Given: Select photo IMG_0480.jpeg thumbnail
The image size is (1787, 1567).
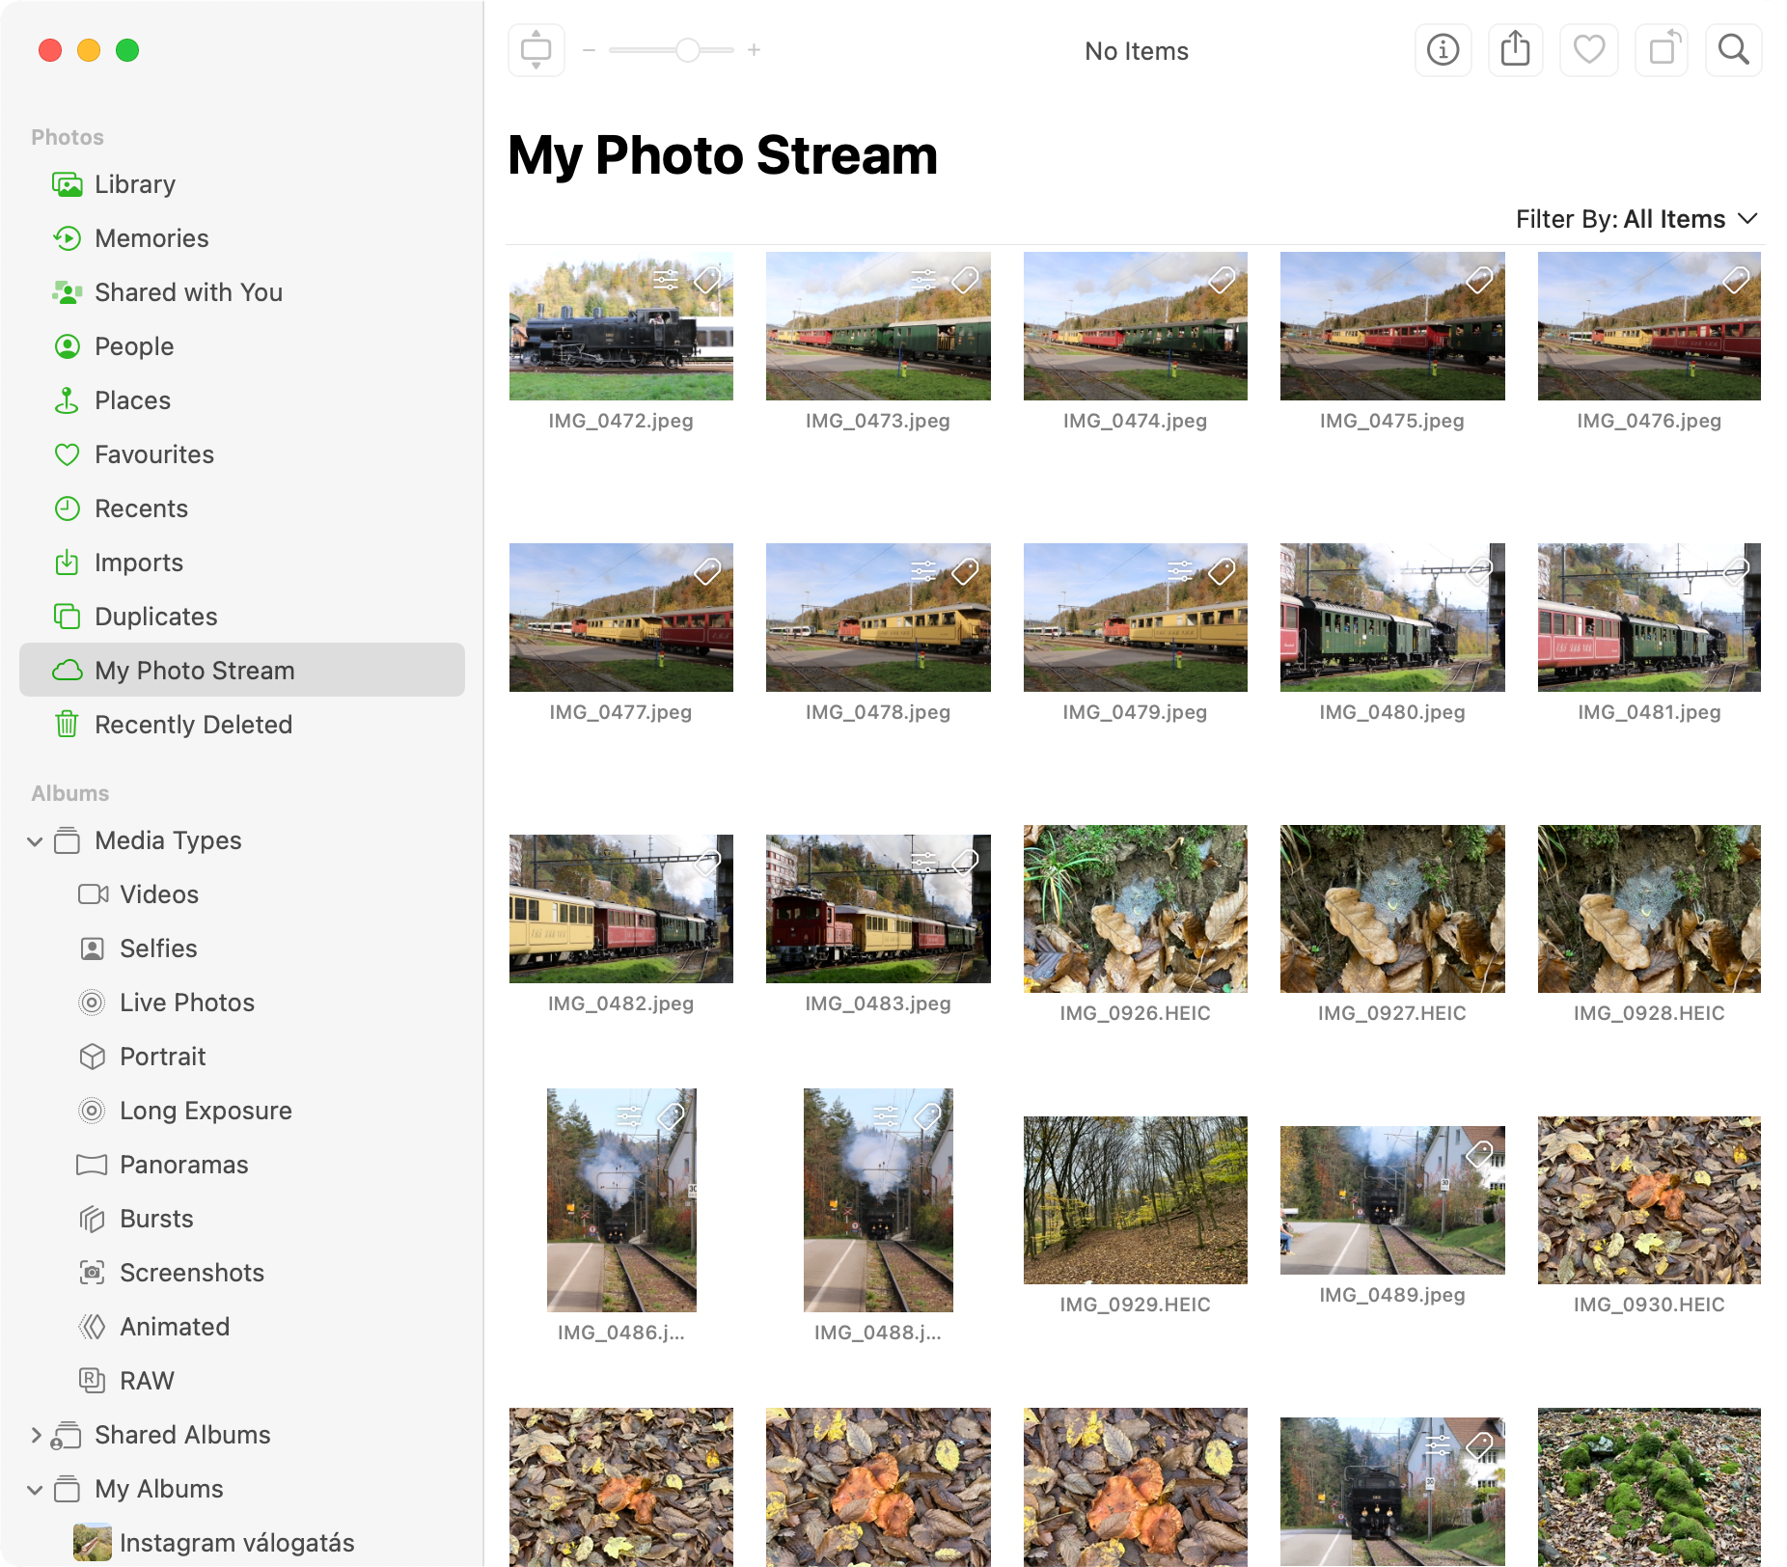Looking at the screenshot, I should (x=1392, y=618).
